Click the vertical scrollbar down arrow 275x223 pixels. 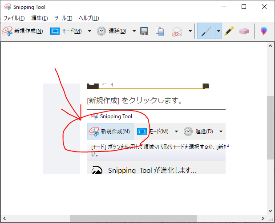click(x=270, y=211)
